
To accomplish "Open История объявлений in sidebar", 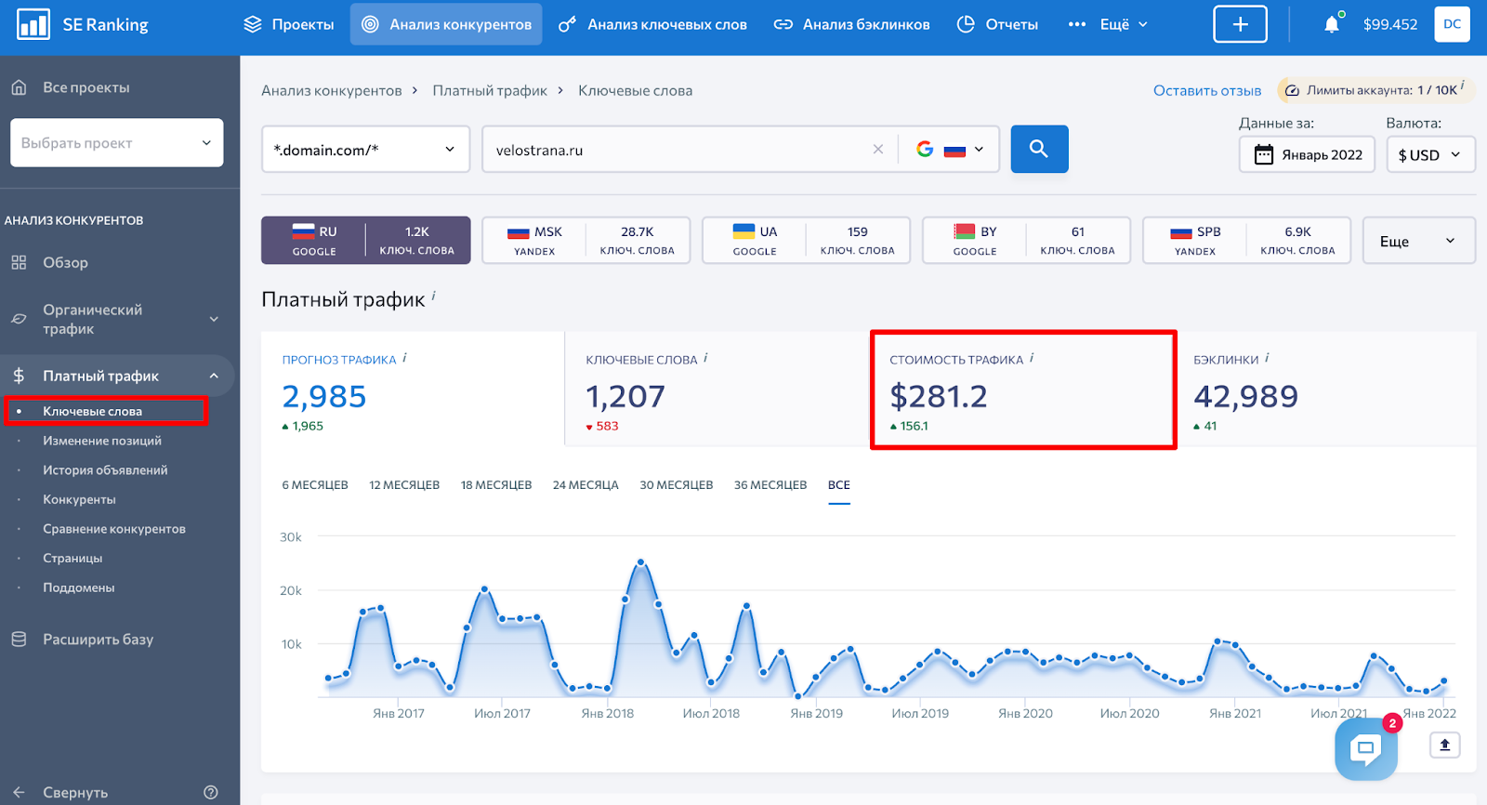I will pos(105,470).
